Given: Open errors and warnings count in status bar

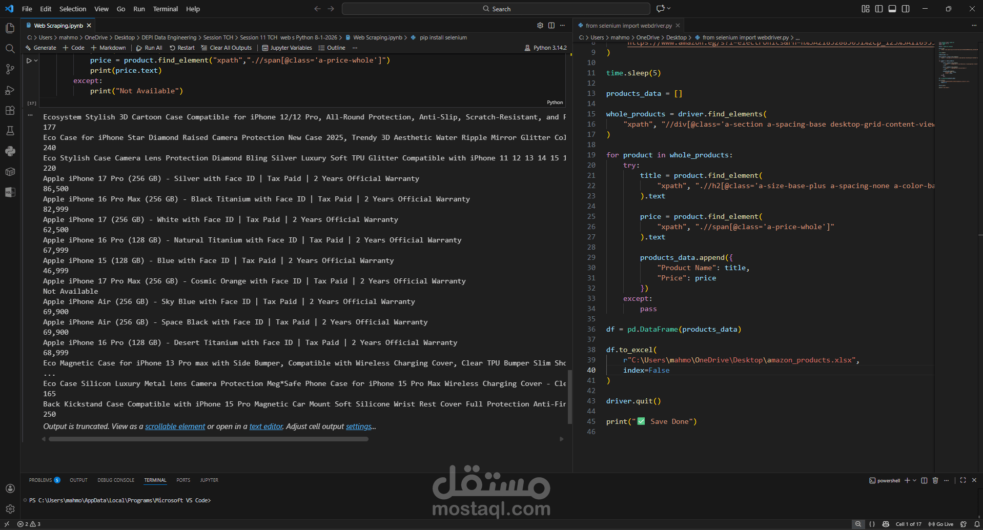Looking at the screenshot, I should tap(29, 524).
